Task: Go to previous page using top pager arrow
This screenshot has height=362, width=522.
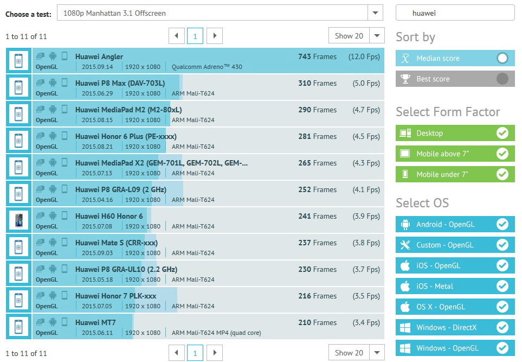Action: tap(177, 36)
